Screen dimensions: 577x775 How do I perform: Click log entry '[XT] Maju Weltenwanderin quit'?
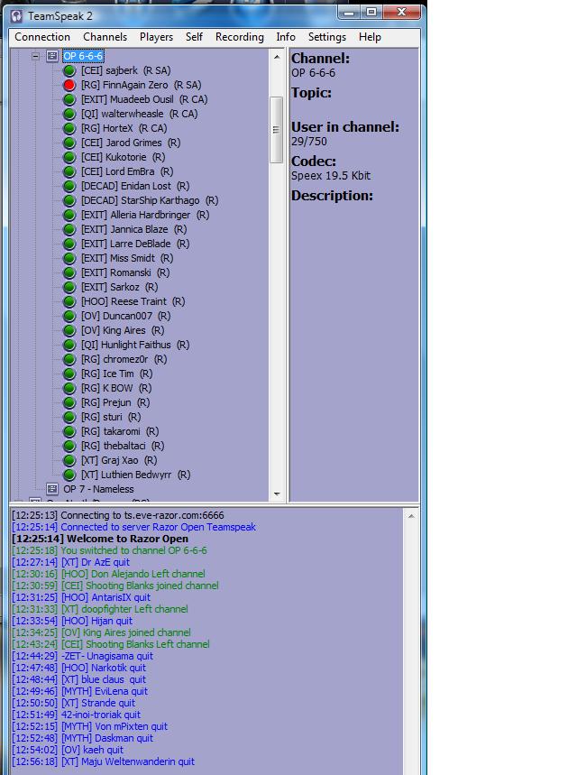(104, 761)
